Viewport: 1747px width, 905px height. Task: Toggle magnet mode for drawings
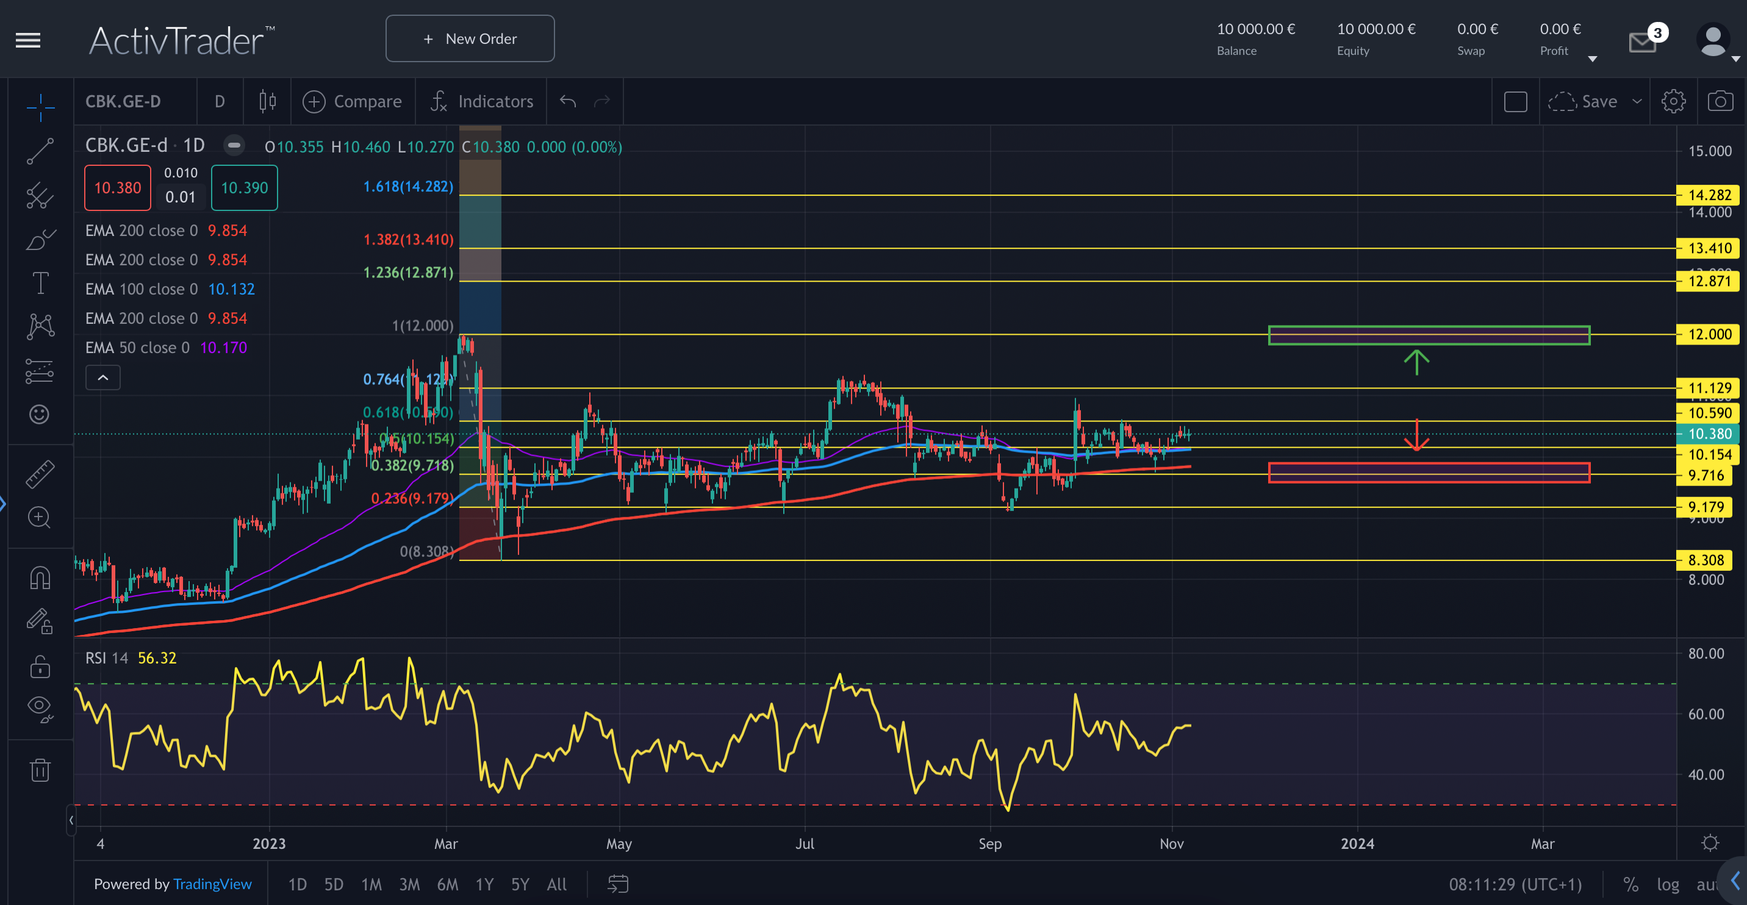click(40, 578)
